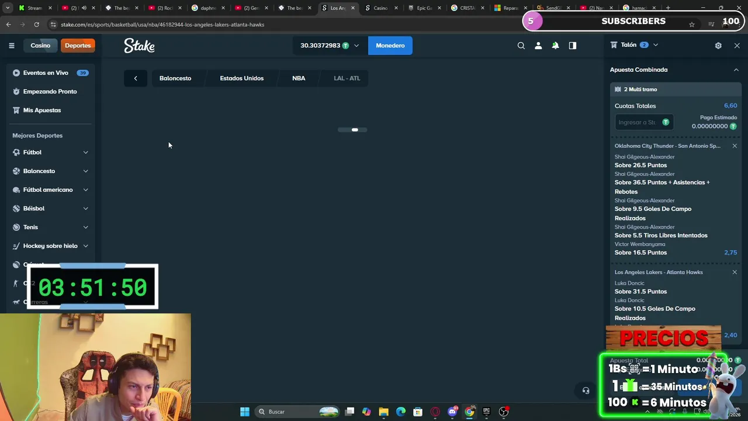The image size is (748, 421).
Task: Open the user profile icon
Action: [538, 46]
